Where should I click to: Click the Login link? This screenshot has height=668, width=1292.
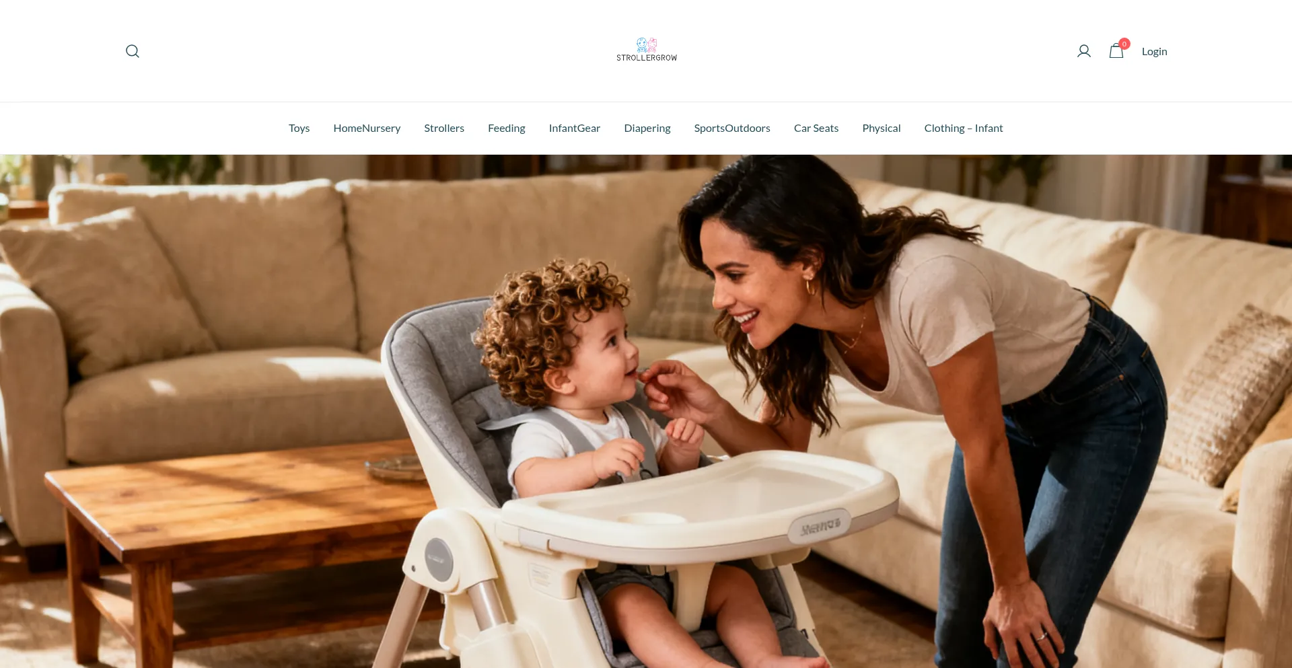[1154, 52]
